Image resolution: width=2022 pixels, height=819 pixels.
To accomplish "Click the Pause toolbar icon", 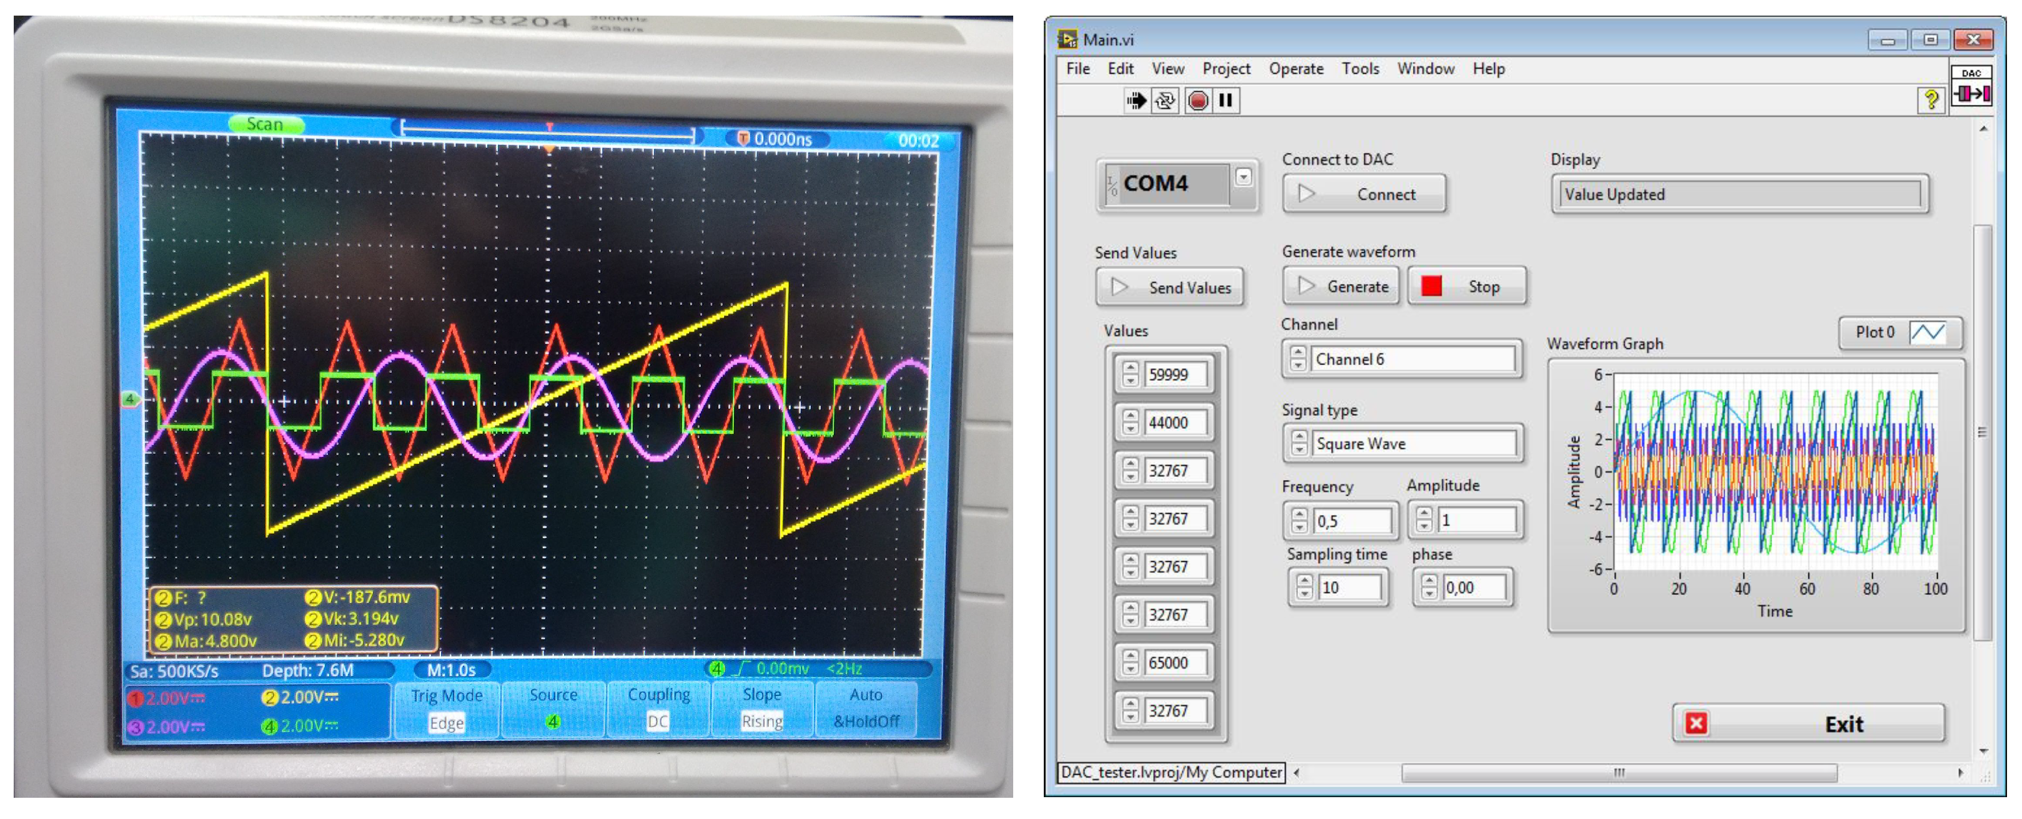I will click(1226, 101).
